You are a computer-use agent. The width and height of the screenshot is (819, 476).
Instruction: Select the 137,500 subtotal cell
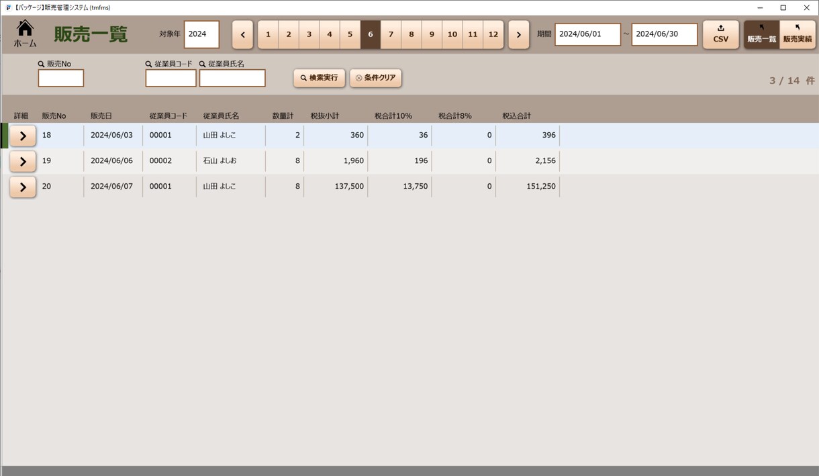tap(336, 187)
